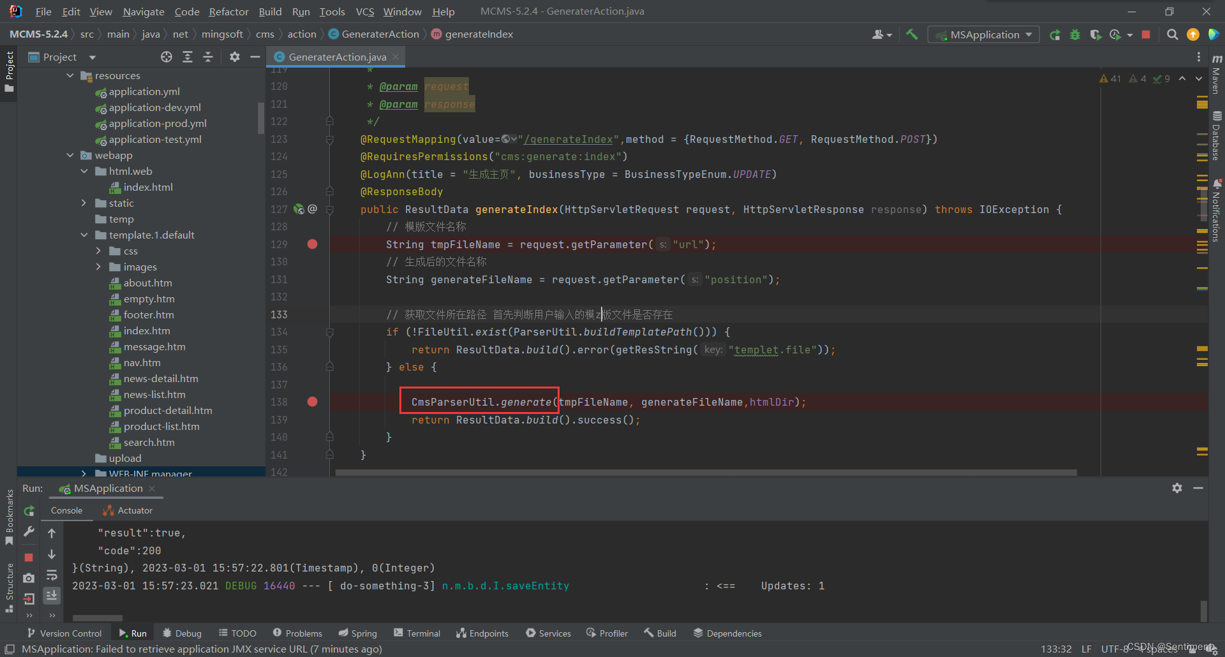This screenshot has width=1225, height=657.
Task: Toggle soft-wrap in the console
Action: [x=52, y=575]
